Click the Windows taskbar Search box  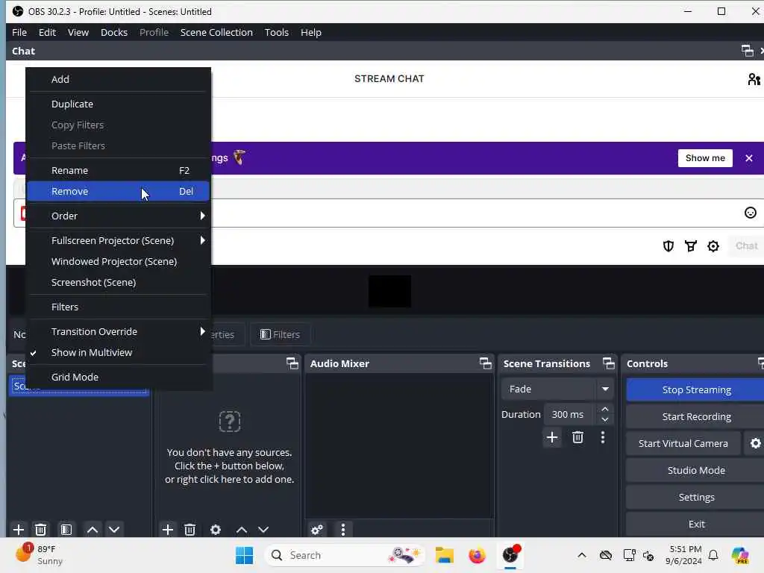tap(344, 555)
